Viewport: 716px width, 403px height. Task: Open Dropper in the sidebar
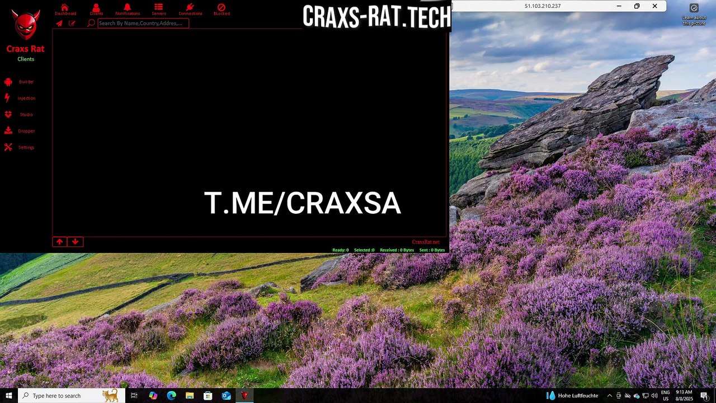pyautogui.click(x=20, y=131)
